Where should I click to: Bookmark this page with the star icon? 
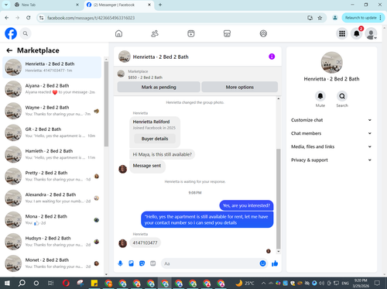(320, 18)
